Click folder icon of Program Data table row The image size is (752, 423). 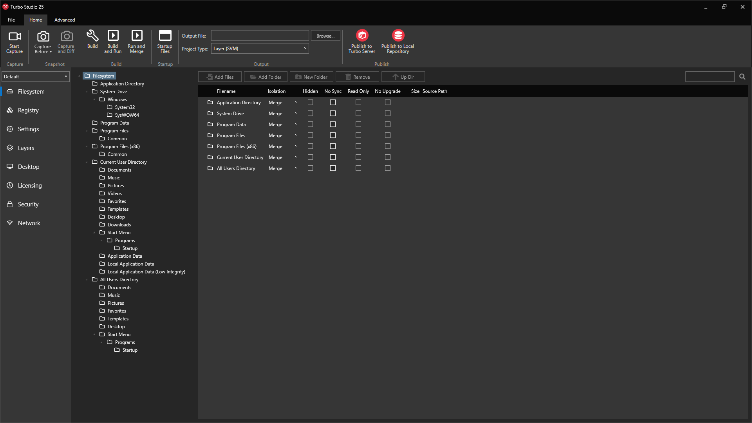[210, 125]
